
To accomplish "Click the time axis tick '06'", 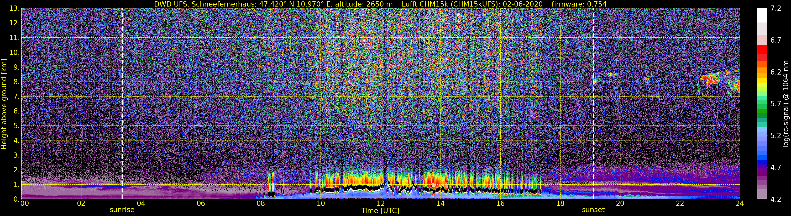I will coord(201,203).
